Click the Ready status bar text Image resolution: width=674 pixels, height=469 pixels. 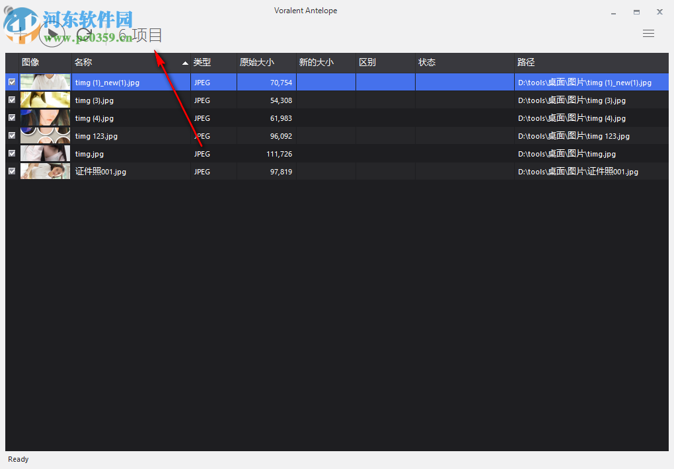point(18,459)
